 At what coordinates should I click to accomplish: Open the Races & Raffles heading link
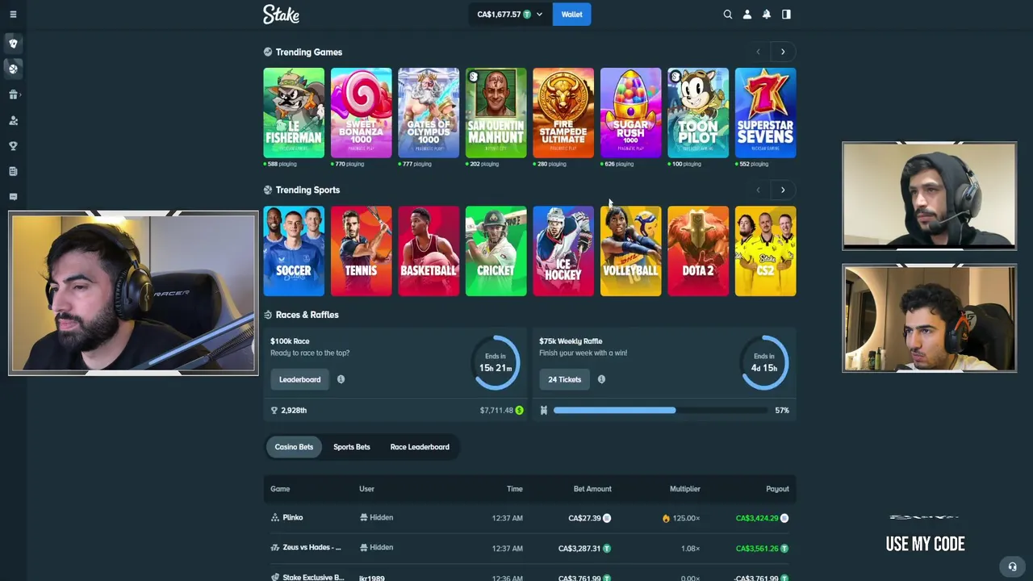307,315
